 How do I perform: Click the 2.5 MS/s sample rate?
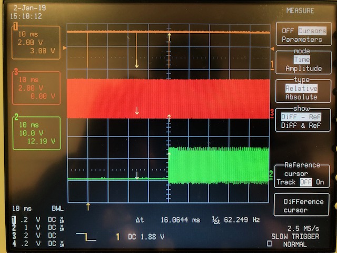coord(303,228)
